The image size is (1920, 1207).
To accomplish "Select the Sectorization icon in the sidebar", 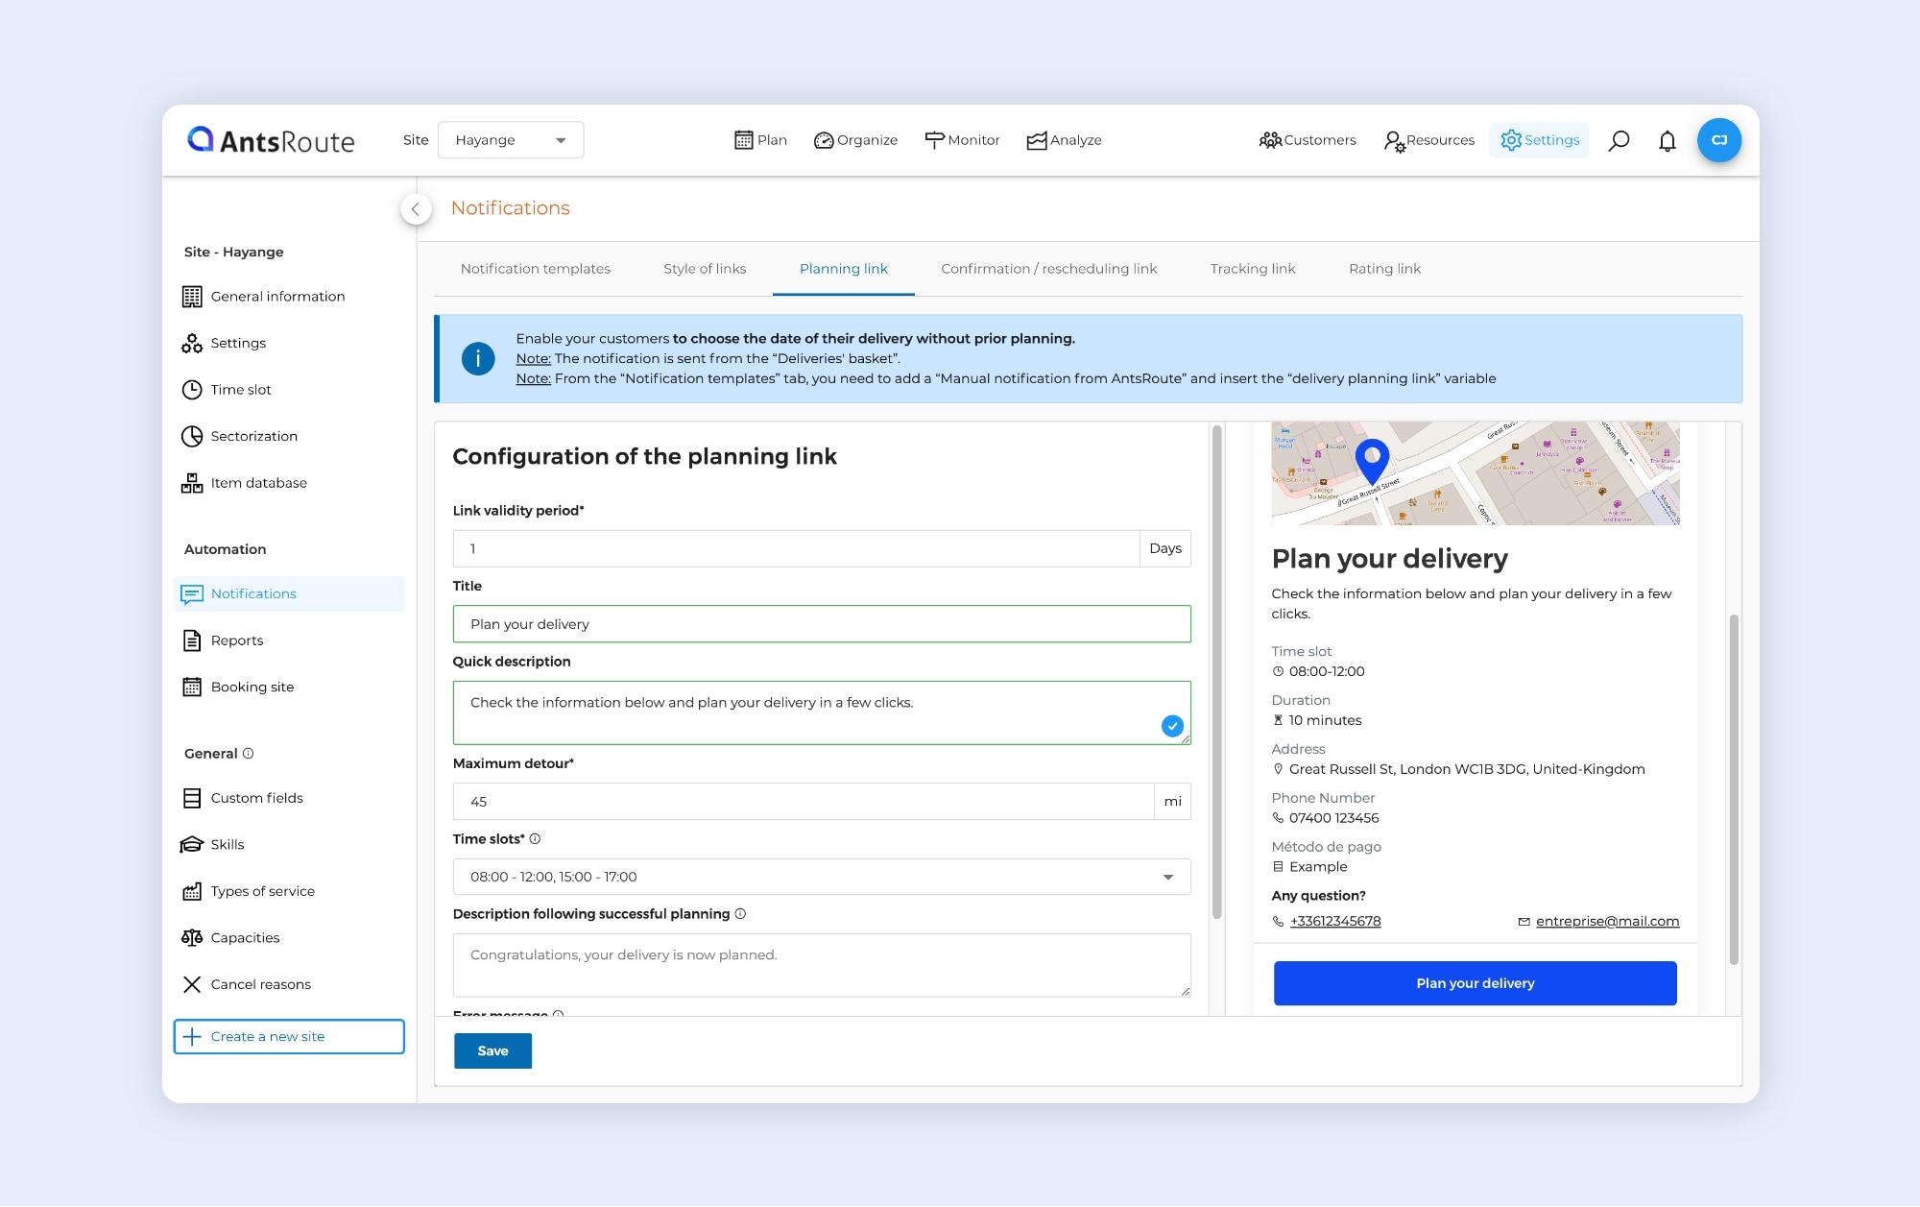I will [x=192, y=436].
